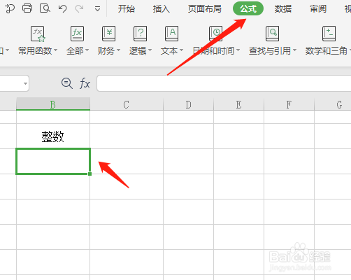Open Print Preview icon
351x280 pixels.
click(45, 8)
